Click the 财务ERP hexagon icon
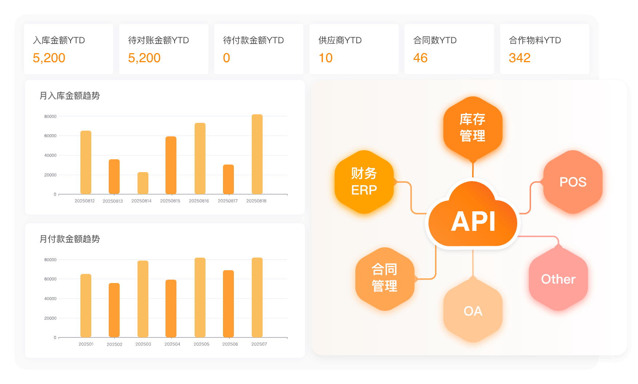 (x=364, y=181)
